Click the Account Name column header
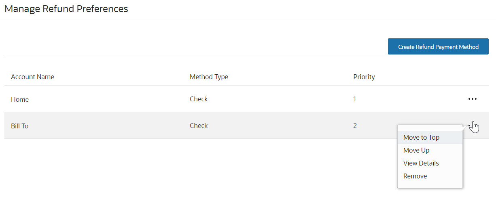496x197 pixels. (32, 77)
